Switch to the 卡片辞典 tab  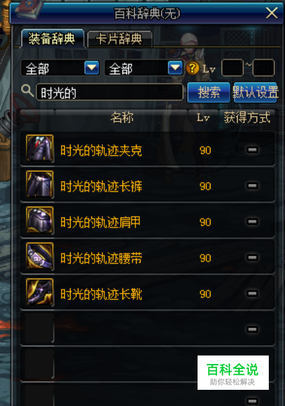tap(119, 39)
